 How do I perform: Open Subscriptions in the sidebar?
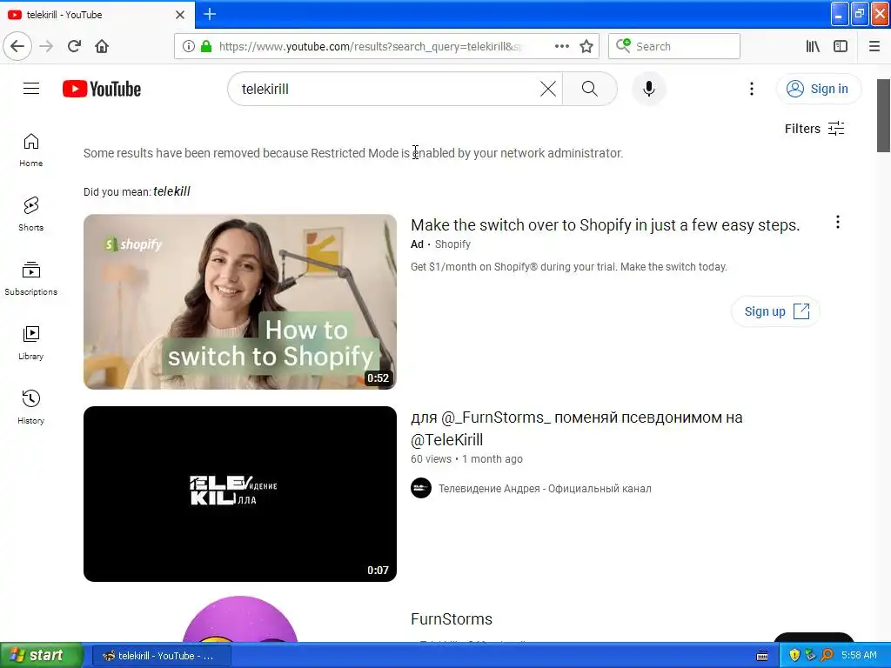pyautogui.click(x=31, y=278)
